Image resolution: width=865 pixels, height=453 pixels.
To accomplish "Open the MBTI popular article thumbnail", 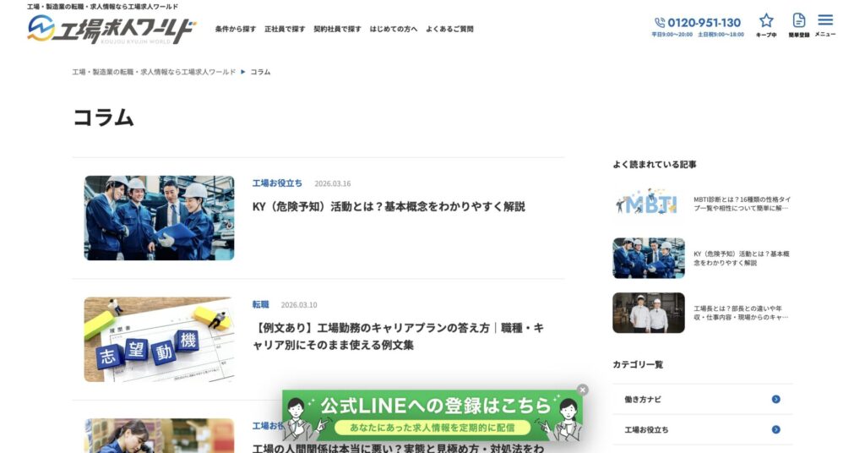I will click(x=649, y=204).
